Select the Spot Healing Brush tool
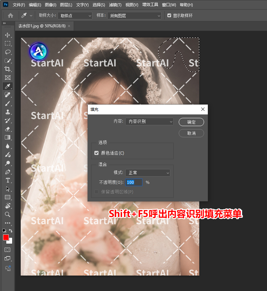This screenshot has width=267, height=291. pos(8,95)
